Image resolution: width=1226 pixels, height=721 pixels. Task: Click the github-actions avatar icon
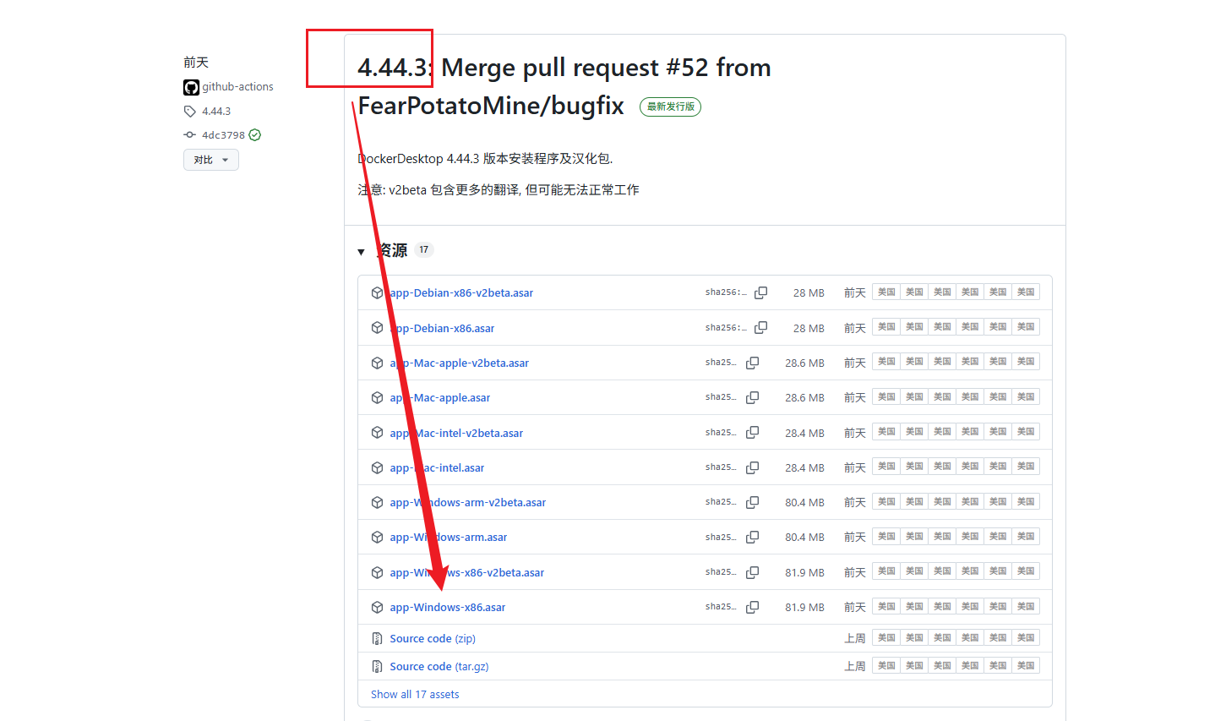coord(191,87)
